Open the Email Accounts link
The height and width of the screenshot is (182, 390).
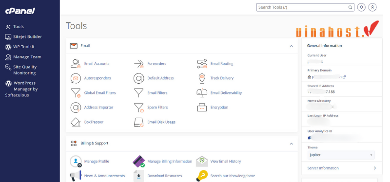[97, 64]
